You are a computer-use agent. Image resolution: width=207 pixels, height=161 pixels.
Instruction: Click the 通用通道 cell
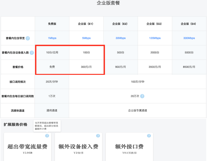click(52, 110)
